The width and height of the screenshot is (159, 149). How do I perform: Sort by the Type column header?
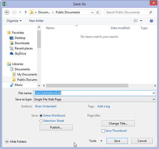tap(144, 28)
